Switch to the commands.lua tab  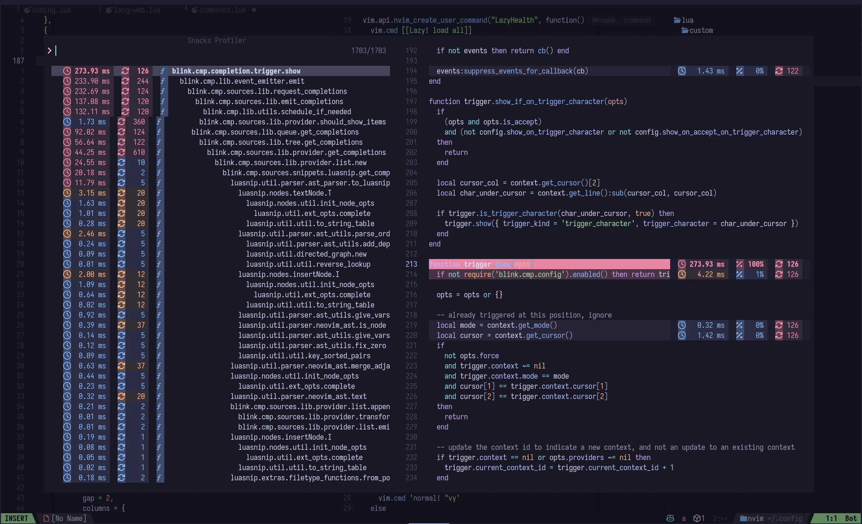coord(219,10)
